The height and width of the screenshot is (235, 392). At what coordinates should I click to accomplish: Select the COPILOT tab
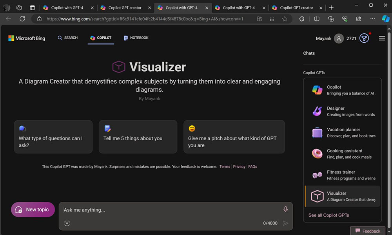[101, 38]
